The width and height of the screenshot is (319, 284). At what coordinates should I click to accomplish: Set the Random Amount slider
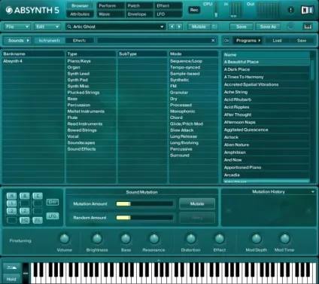click(144, 218)
